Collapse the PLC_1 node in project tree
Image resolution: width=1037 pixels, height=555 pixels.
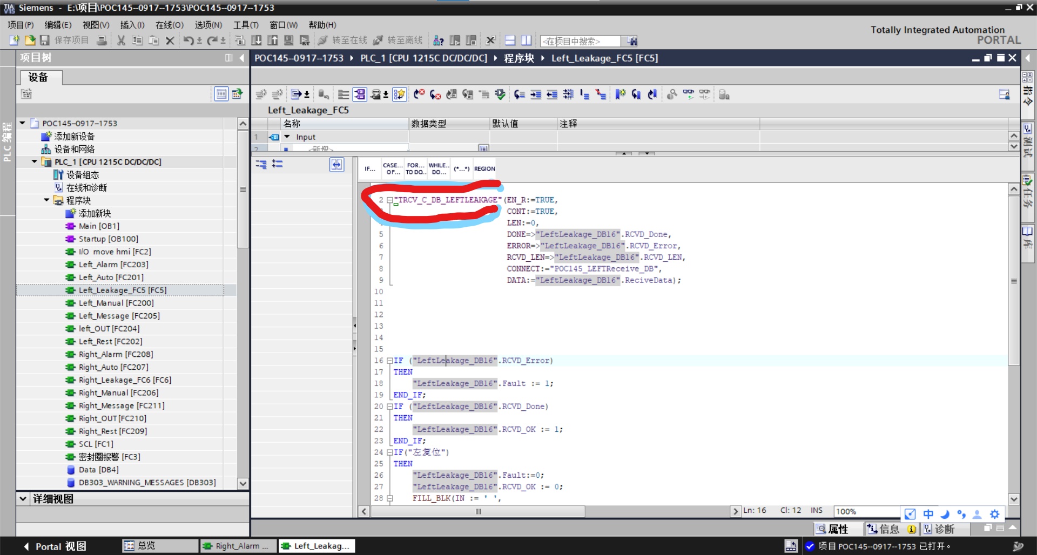click(35, 161)
